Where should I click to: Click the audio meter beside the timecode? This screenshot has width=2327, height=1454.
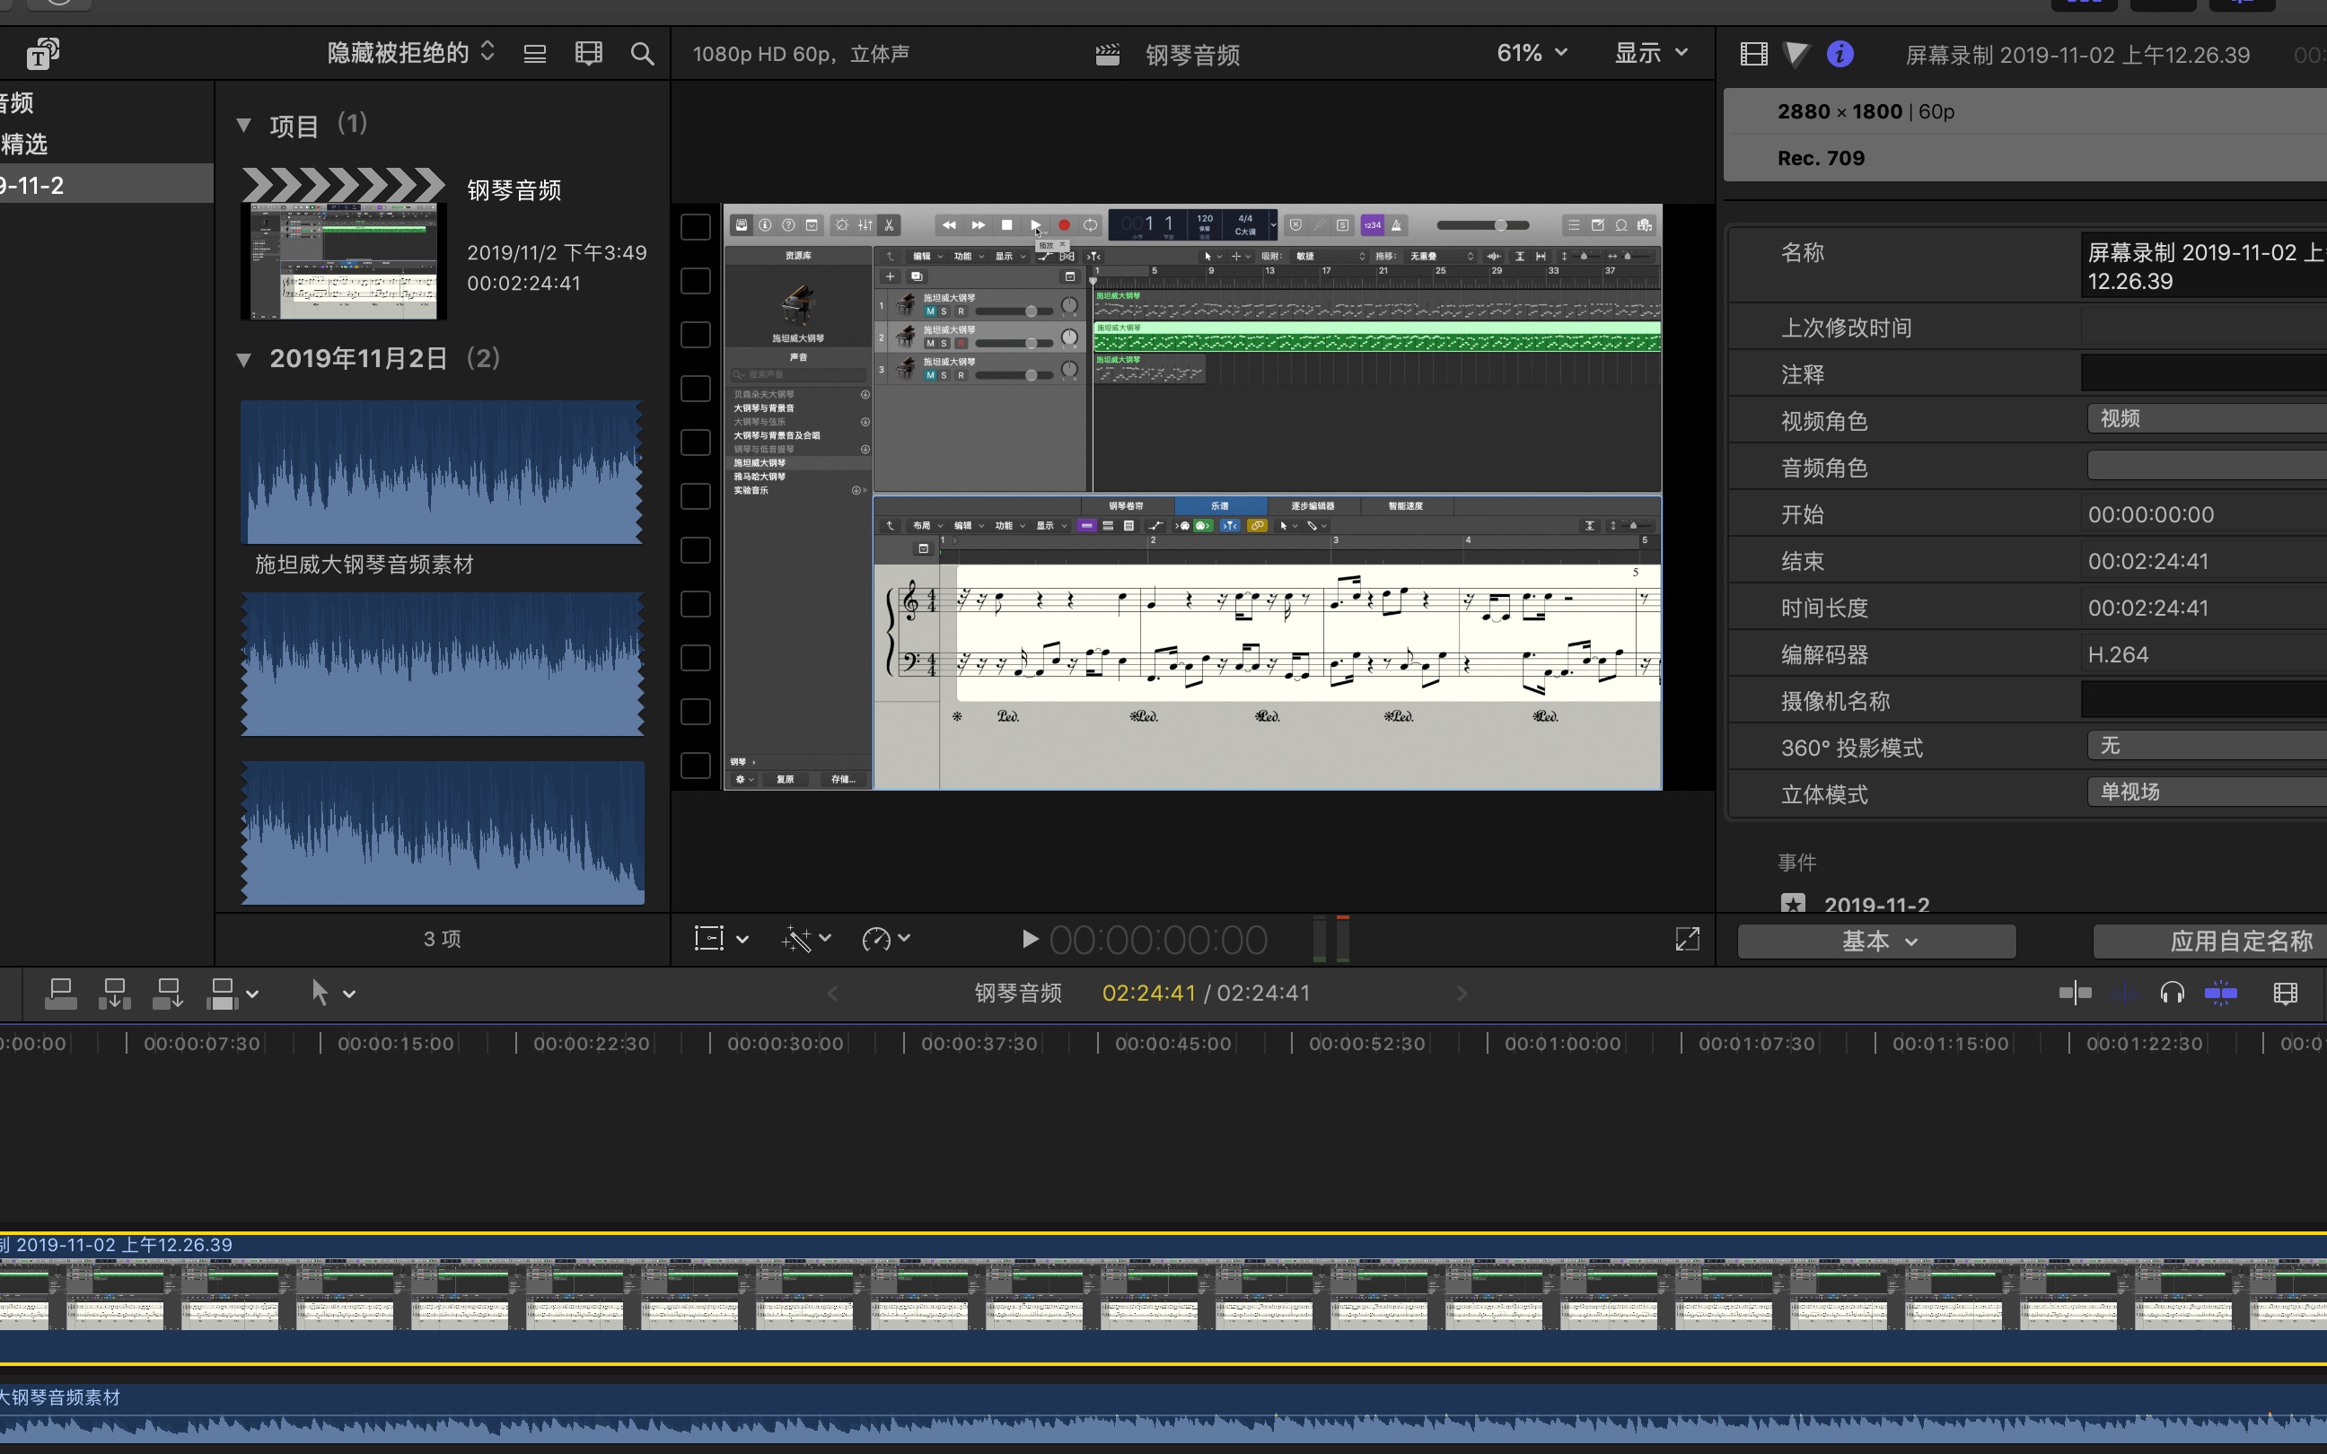point(1331,939)
